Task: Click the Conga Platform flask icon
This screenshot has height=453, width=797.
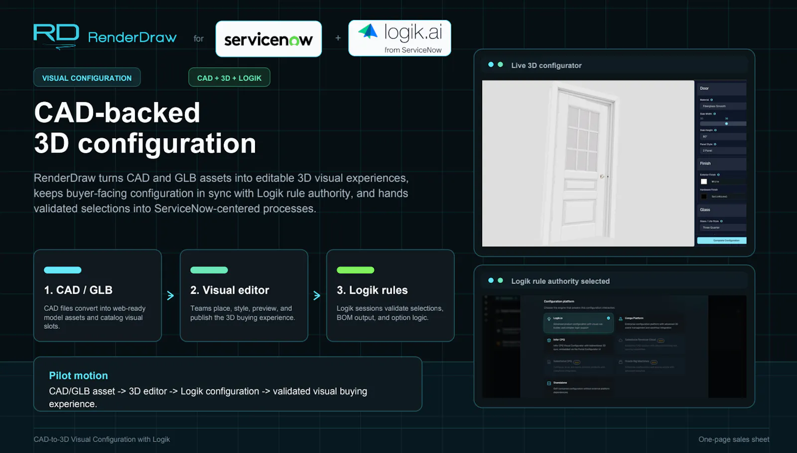Action: coord(621,319)
